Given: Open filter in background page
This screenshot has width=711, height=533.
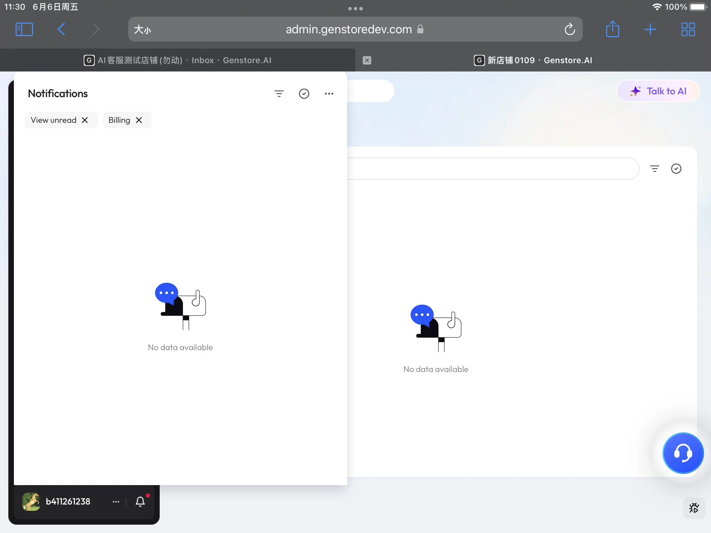Looking at the screenshot, I should click(655, 169).
